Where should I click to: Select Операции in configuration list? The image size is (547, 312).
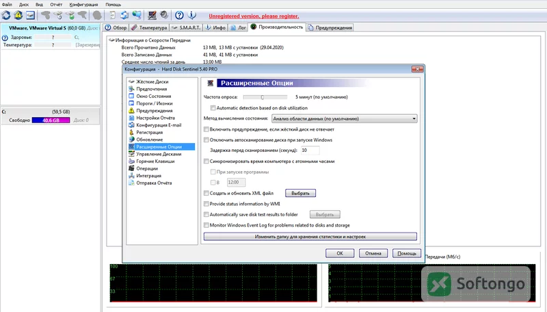coord(147,168)
